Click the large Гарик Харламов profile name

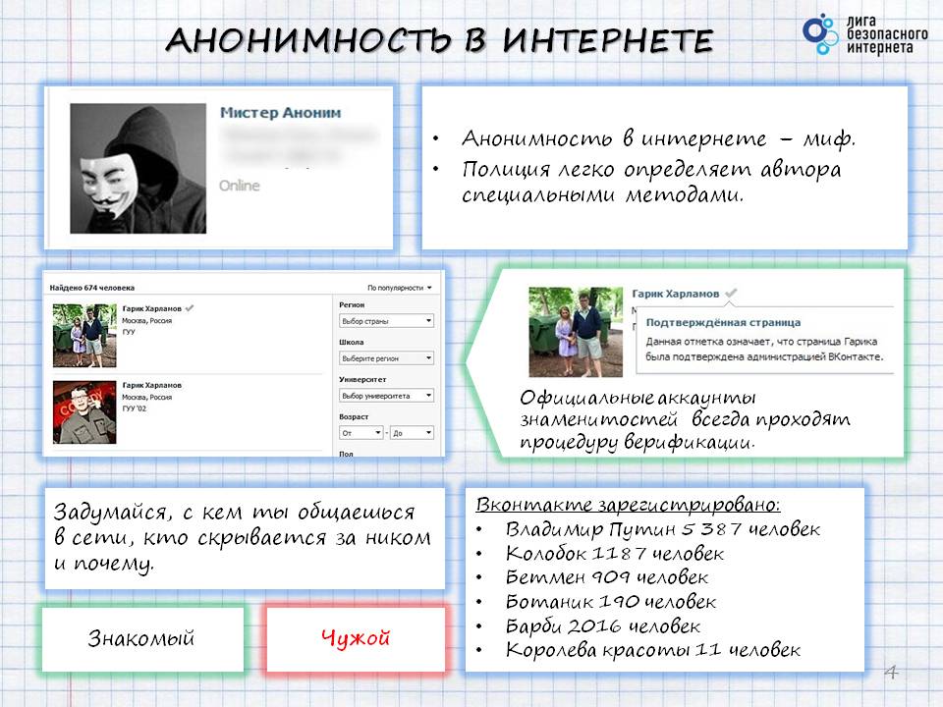pos(676,294)
